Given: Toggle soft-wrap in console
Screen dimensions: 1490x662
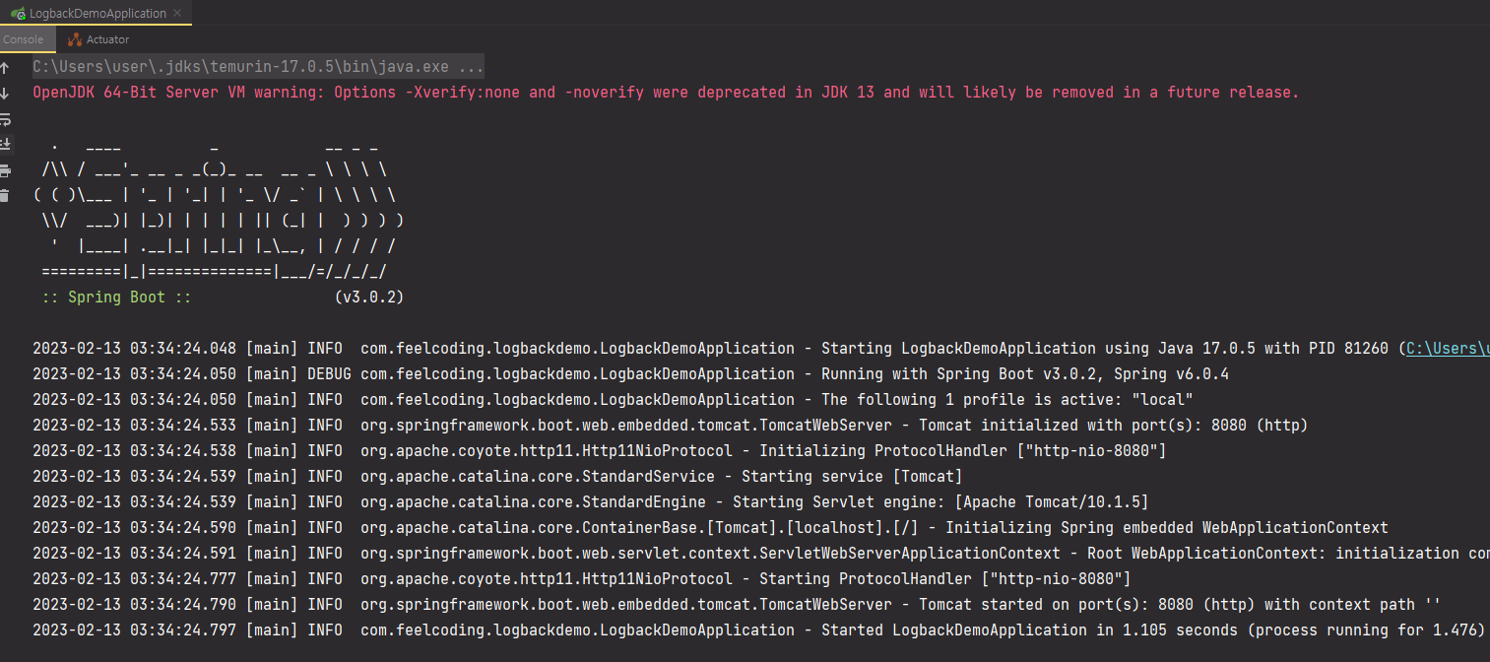Looking at the screenshot, I should point(5,119).
